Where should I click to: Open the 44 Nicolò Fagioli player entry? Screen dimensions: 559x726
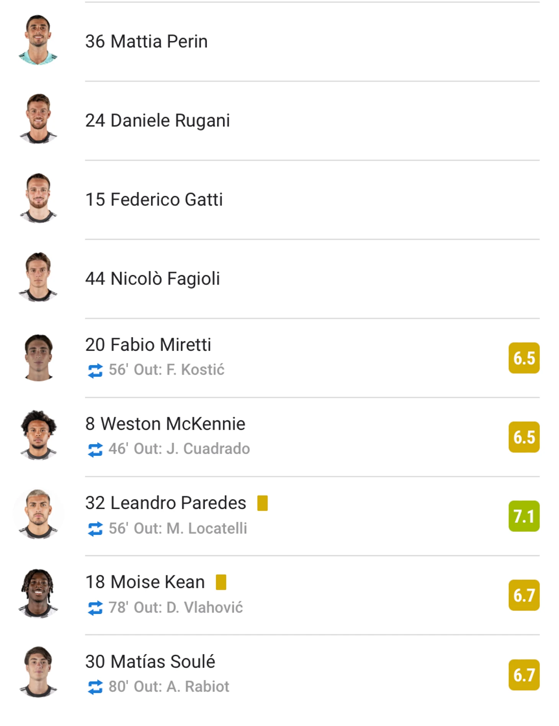coord(279,279)
